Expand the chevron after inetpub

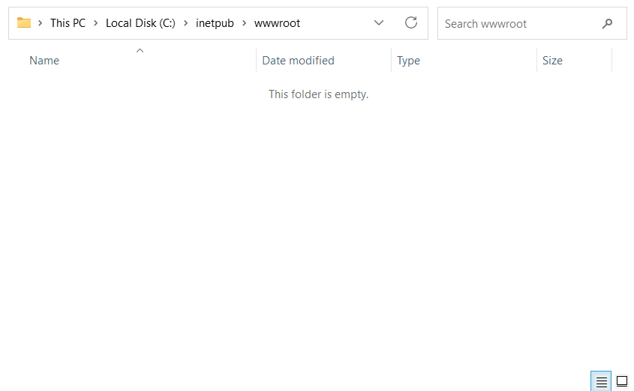pos(245,23)
